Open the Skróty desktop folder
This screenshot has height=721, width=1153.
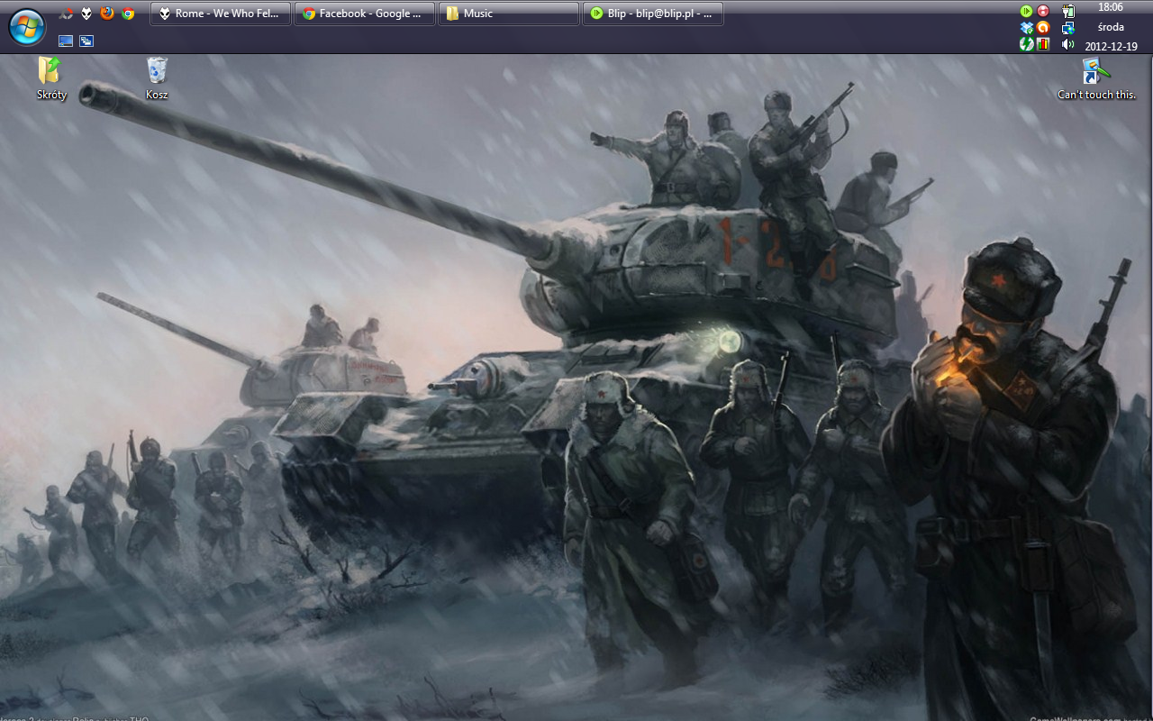pyautogui.click(x=51, y=78)
